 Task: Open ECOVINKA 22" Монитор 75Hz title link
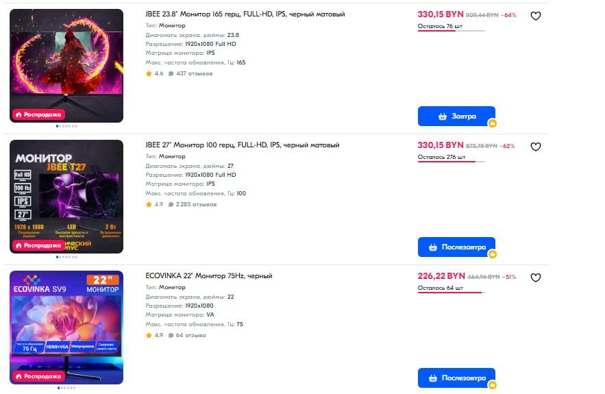pyautogui.click(x=208, y=276)
